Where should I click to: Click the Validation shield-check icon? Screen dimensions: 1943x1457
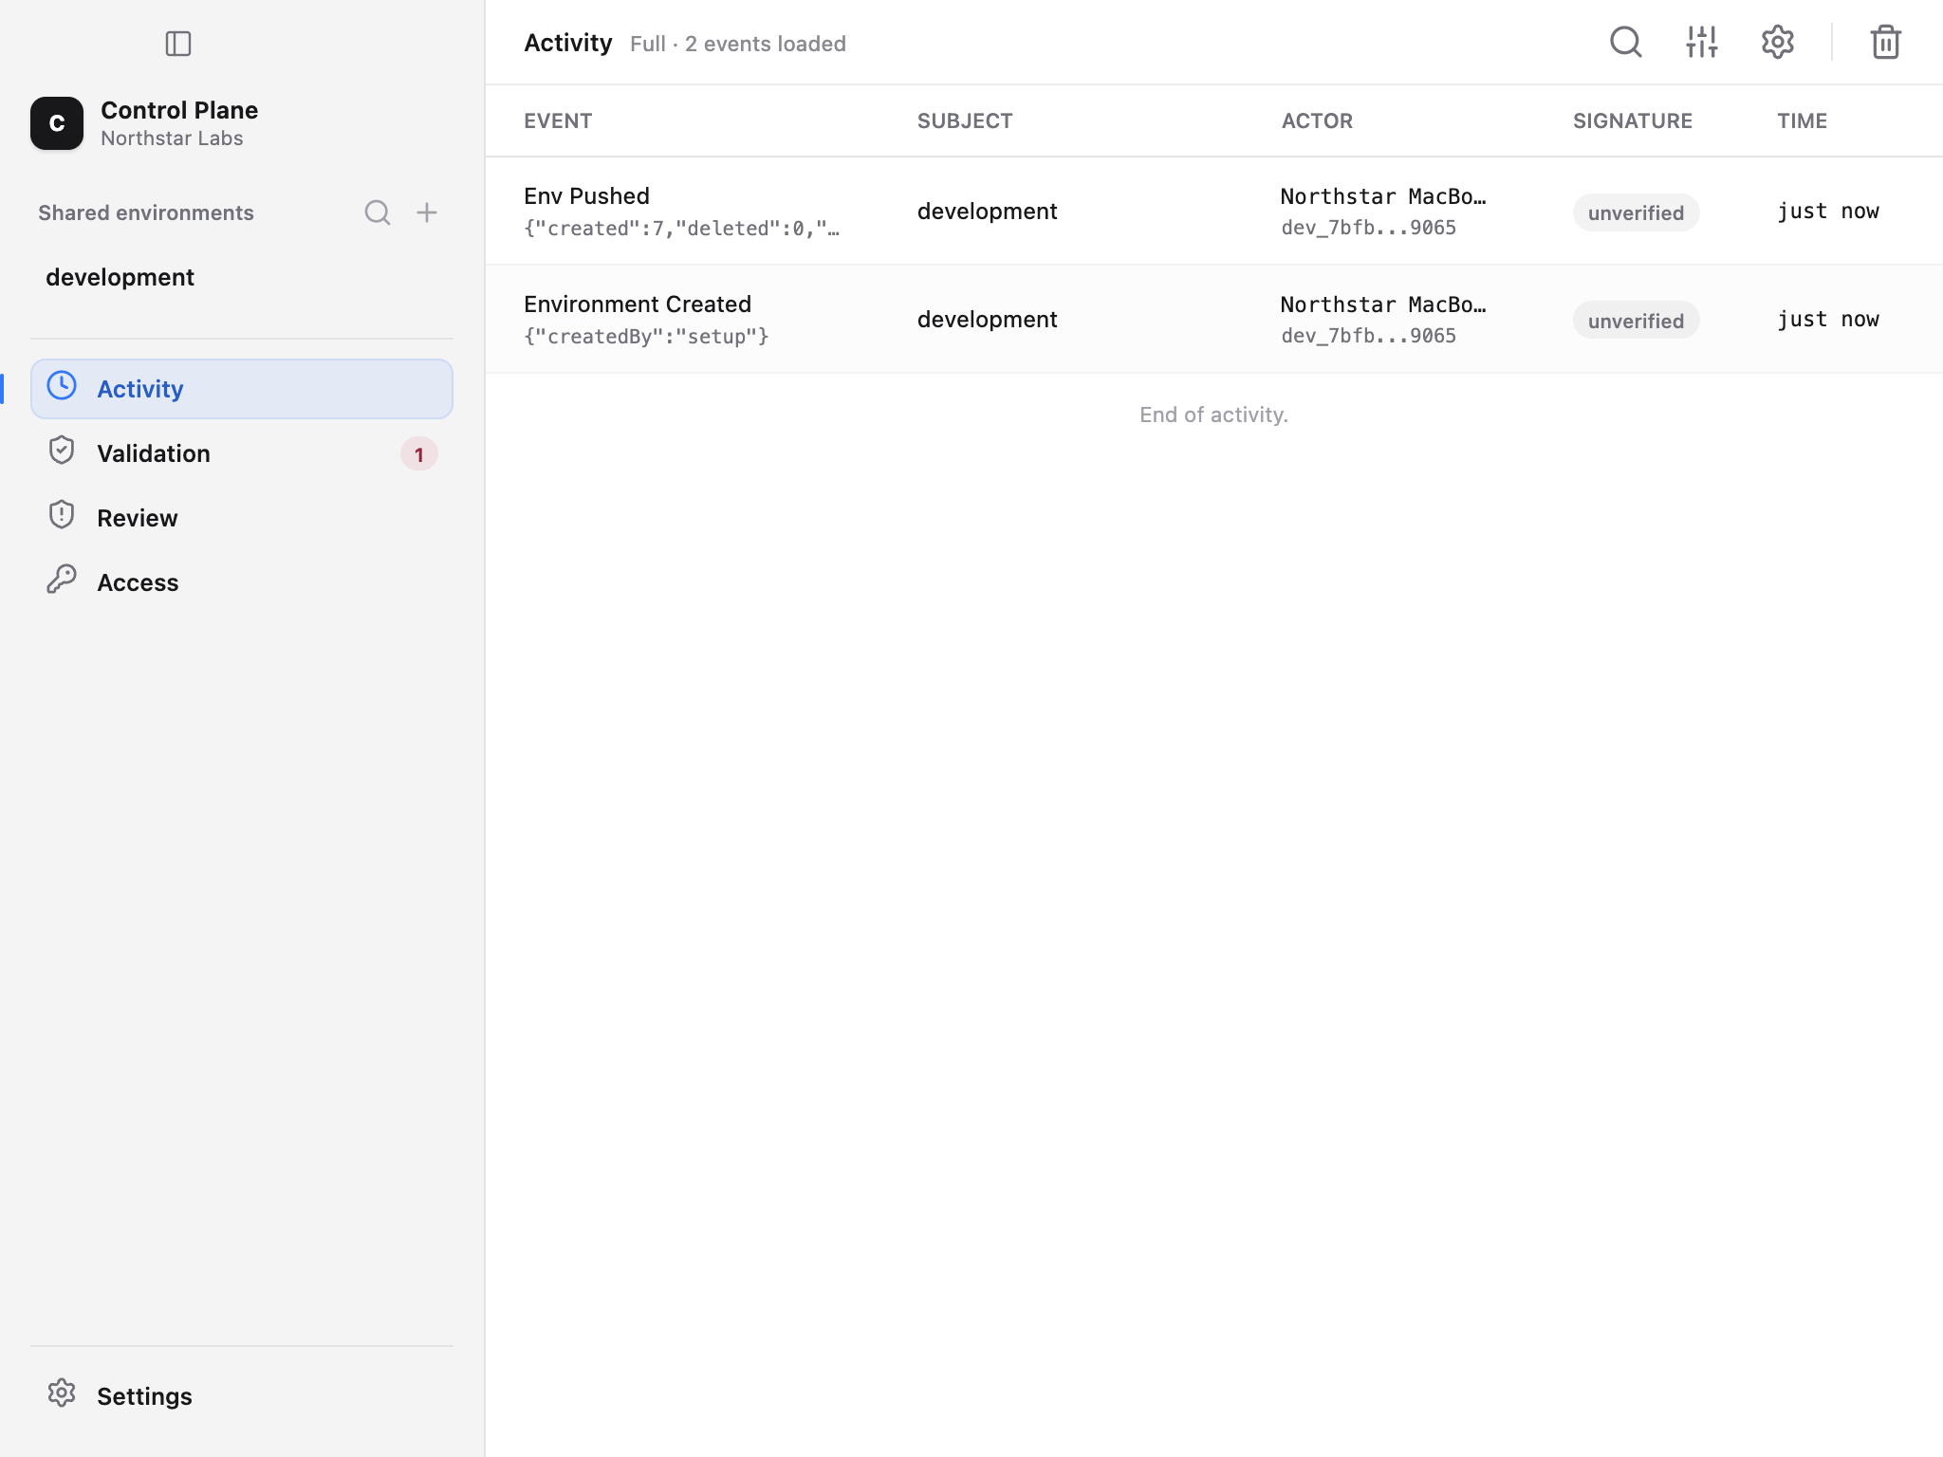click(x=62, y=451)
